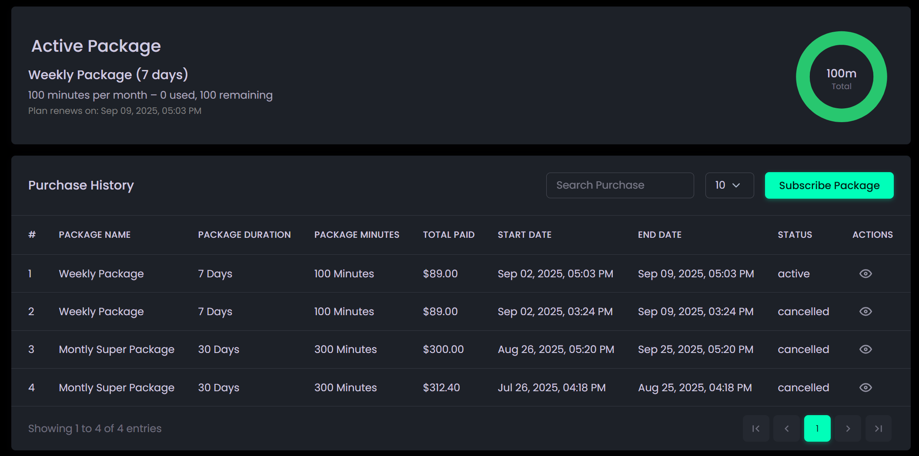Click the Search Purchase input field
Screen dimensions: 919x456
click(x=620, y=185)
